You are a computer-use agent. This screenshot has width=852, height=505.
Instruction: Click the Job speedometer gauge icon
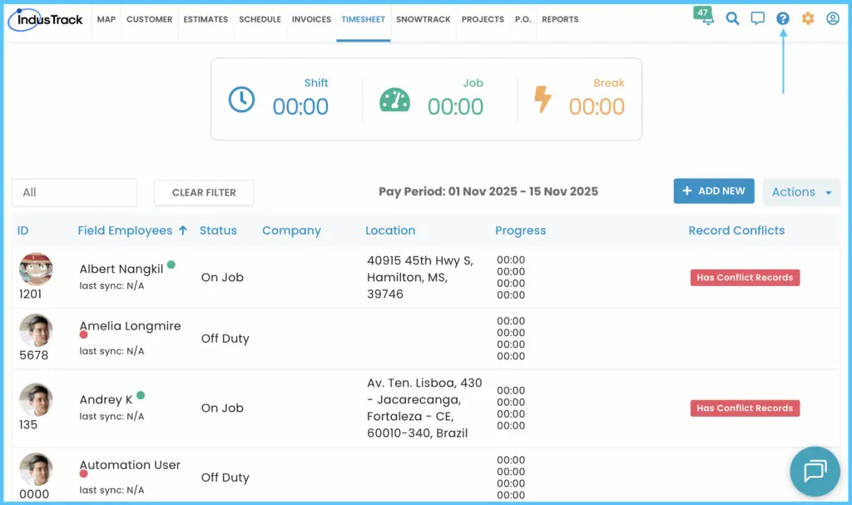(x=394, y=100)
